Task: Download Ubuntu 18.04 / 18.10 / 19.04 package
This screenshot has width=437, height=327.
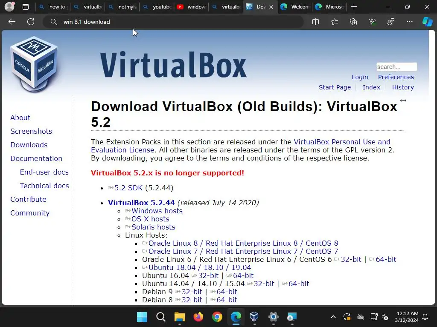Action: point(200,267)
